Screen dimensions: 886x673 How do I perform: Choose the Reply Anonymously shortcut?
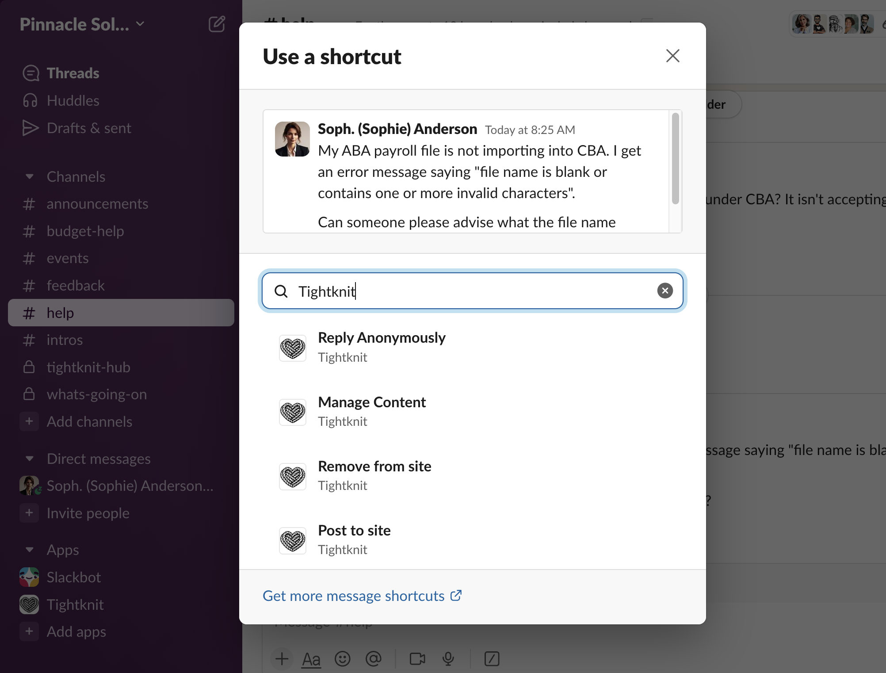tap(472, 348)
